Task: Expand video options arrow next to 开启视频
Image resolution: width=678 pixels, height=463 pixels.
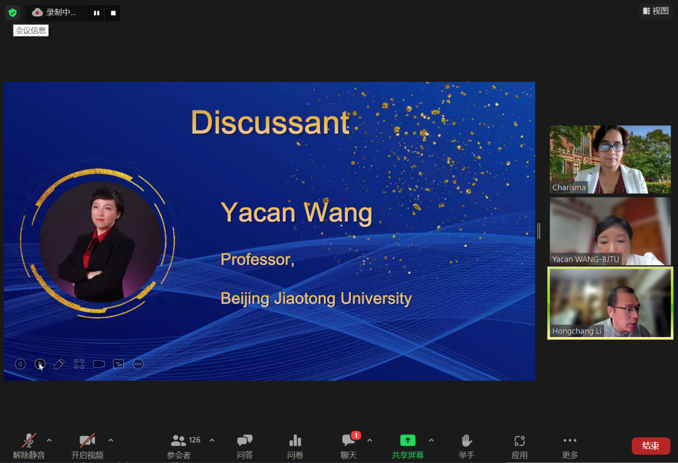Action: click(110, 441)
